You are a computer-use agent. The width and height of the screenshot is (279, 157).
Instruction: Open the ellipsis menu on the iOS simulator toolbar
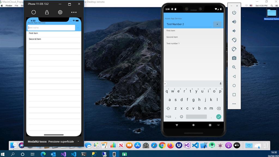click(x=74, y=12)
